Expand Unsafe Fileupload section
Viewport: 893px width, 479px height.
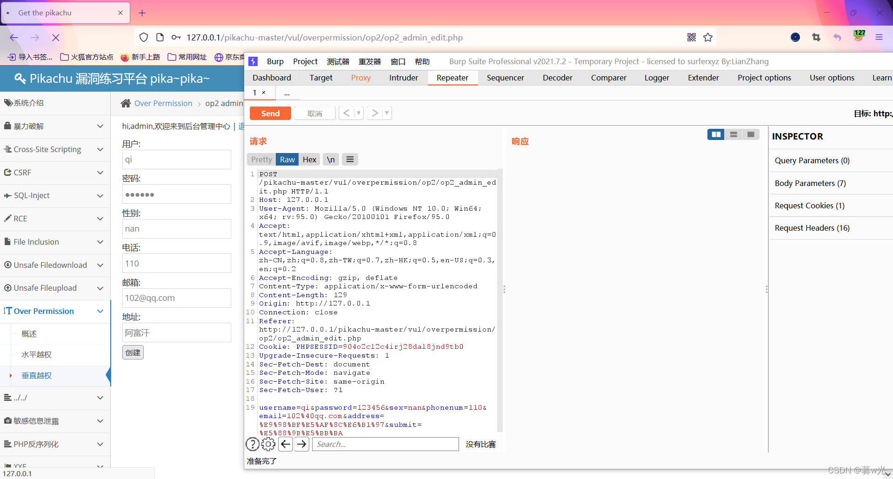click(55, 288)
